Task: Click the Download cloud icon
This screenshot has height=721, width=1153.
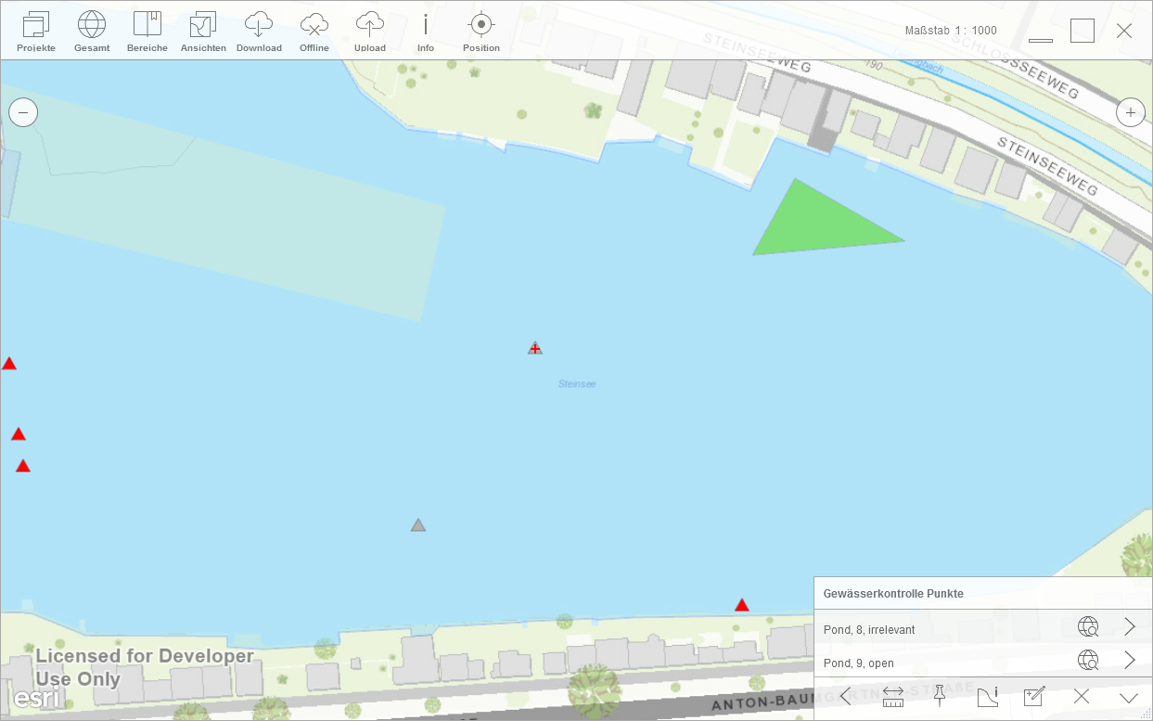Action: [259, 32]
